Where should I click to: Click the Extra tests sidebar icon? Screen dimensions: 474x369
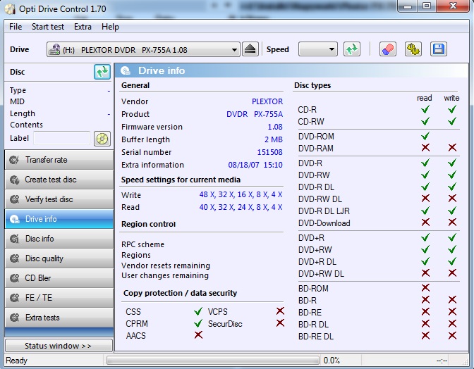click(x=14, y=318)
